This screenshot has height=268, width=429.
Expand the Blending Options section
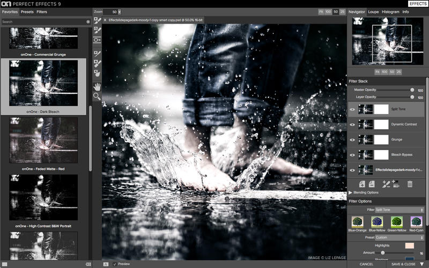[351, 192]
